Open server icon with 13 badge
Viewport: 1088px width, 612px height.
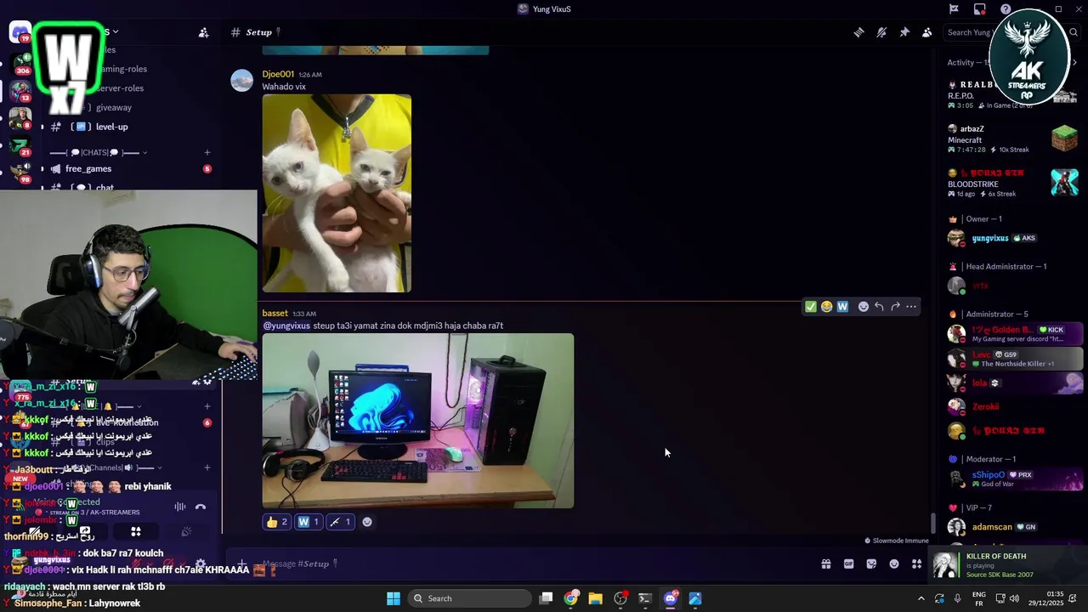coord(20,89)
